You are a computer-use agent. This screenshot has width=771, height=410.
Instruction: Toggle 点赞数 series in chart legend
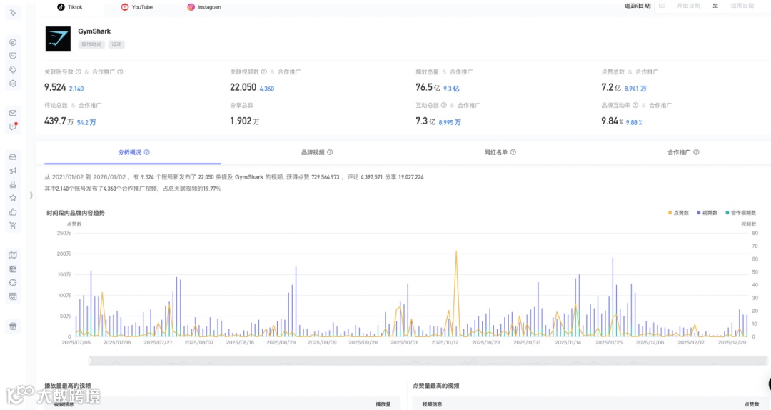pyautogui.click(x=679, y=213)
